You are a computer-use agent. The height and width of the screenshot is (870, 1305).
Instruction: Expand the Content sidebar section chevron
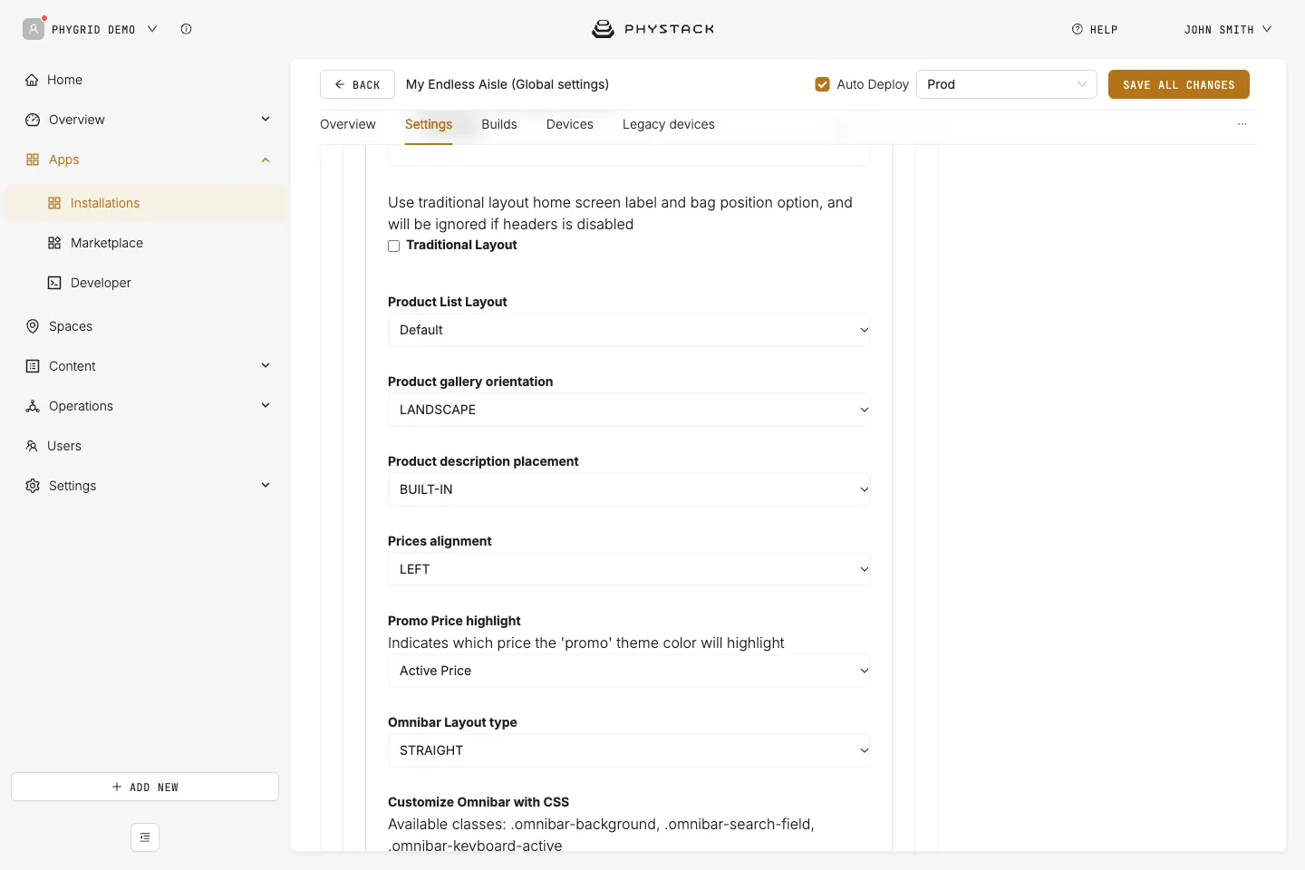point(266,365)
